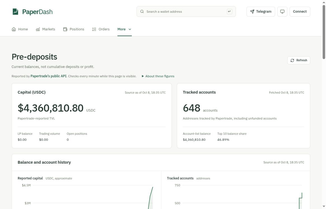This screenshot has width=326, height=209.
Task: Open the Markets tab
Action: (46, 29)
